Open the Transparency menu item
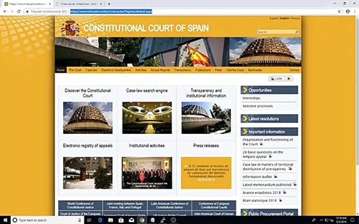The width and height of the screenshot is (359, 224). point(183,70)
